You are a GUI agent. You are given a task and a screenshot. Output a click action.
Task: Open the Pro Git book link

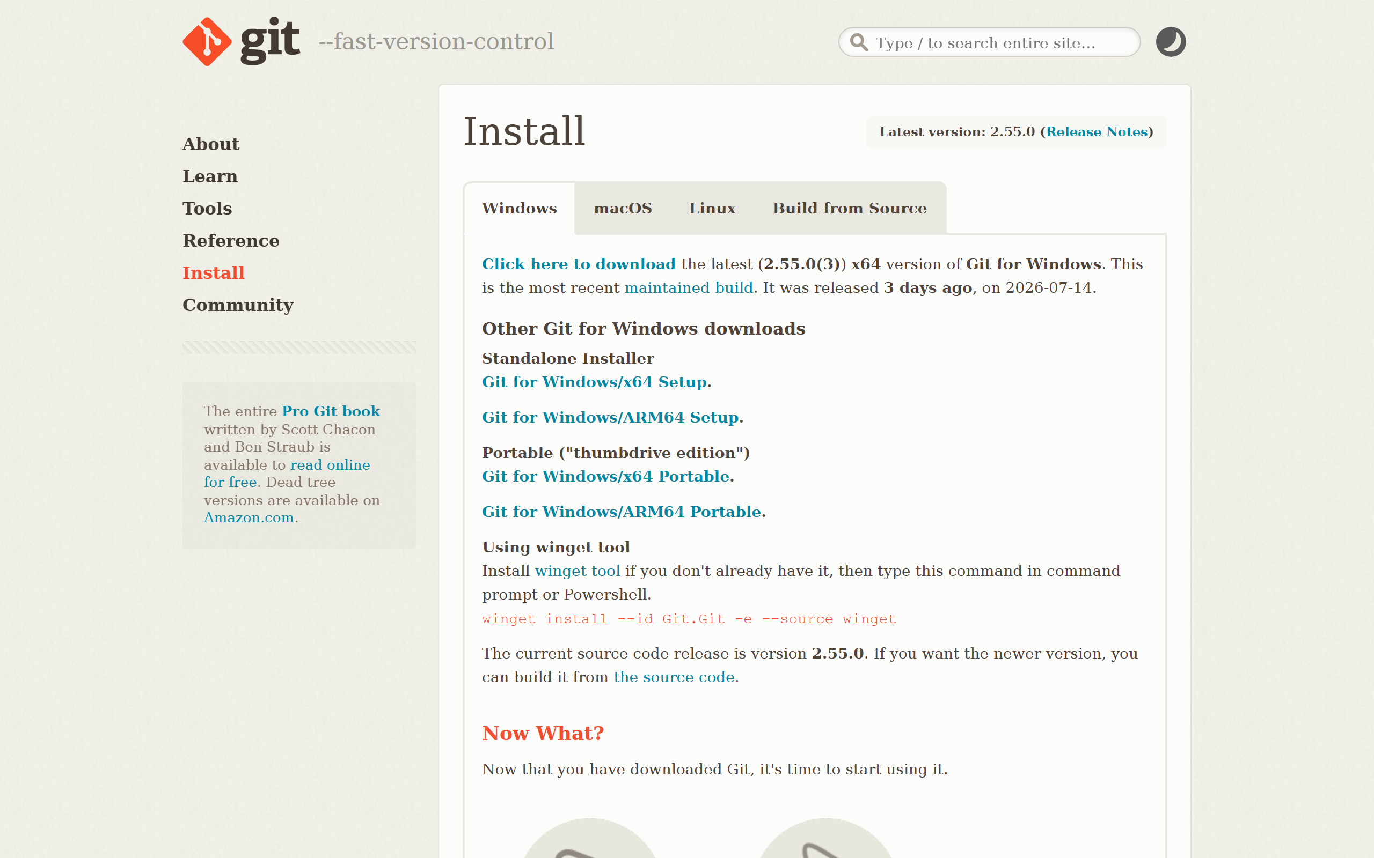pos(331,411)
